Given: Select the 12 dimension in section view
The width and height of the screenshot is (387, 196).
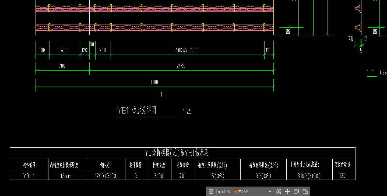Looking at the screenshot, I should tap(365, 39).
